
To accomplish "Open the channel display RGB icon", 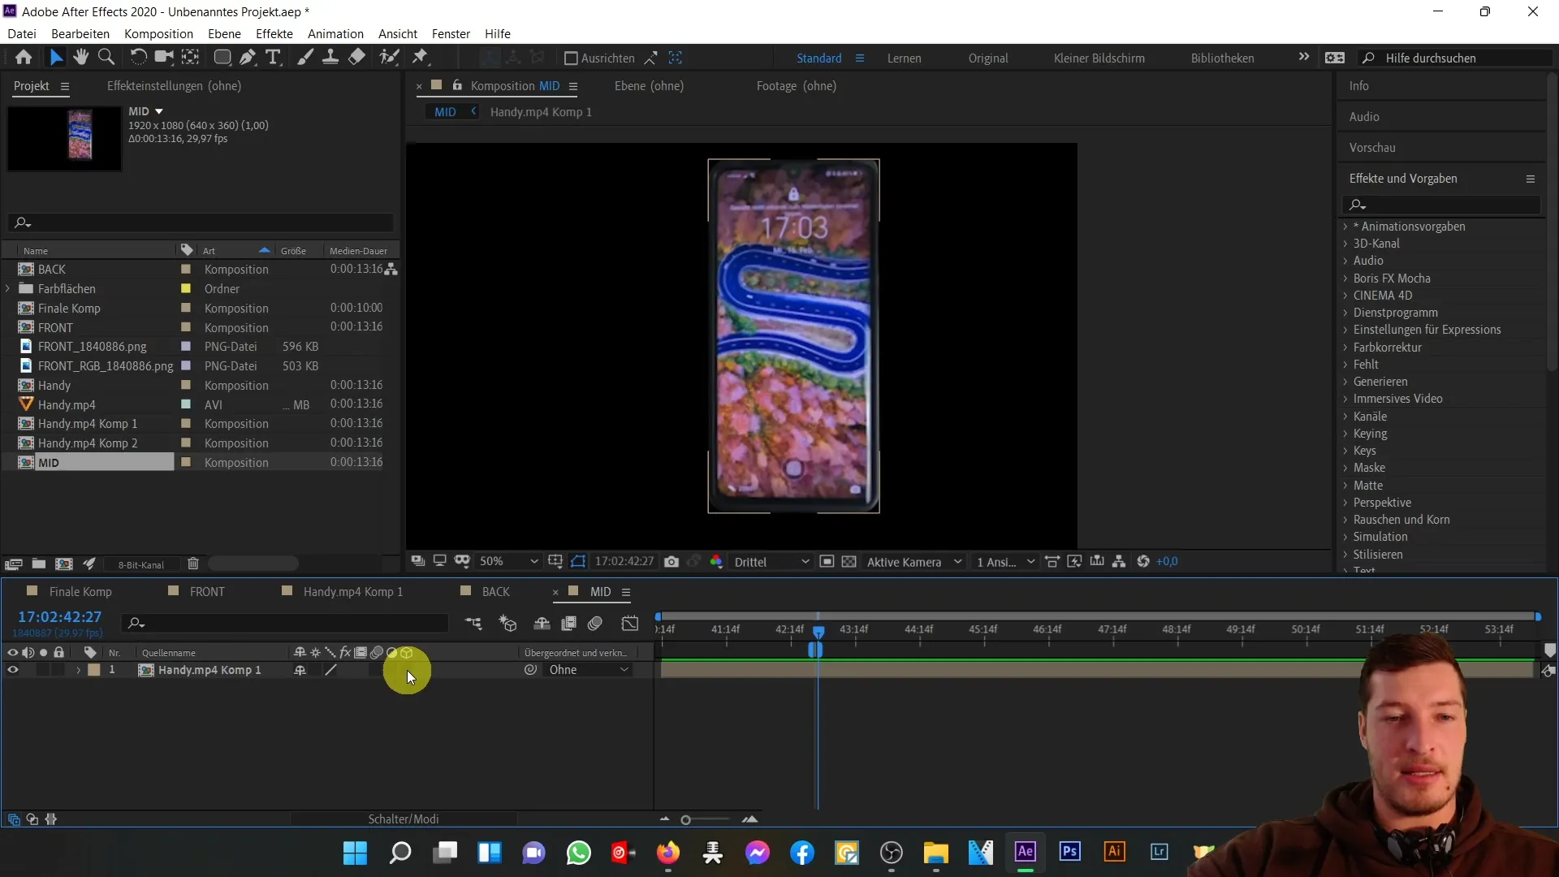I will [x=716, y=562].
